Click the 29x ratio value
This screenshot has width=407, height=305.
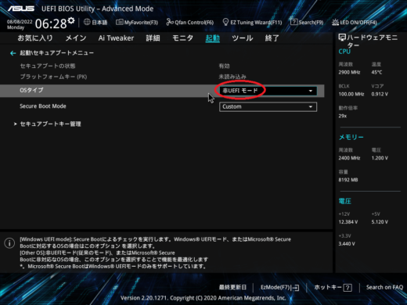pyautogui.click(x=343, y=116)
